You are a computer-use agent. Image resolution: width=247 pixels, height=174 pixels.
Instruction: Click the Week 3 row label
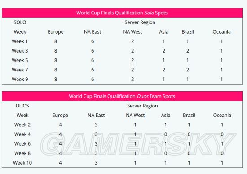point(20,51)
